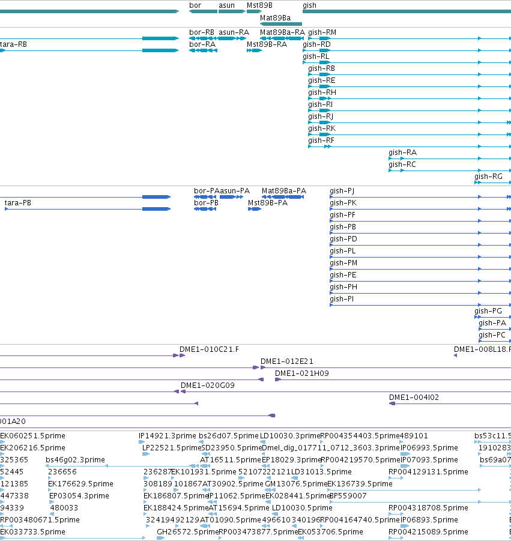Image resolution: width=511 pixels, height=541 pixels.
Task: Click the gish-PF protein label
Action: [x=342, y=215]
